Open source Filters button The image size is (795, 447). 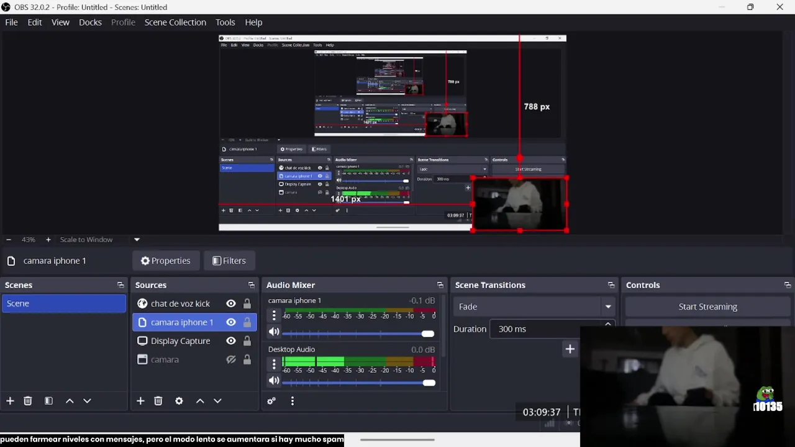tap(229, 261)
